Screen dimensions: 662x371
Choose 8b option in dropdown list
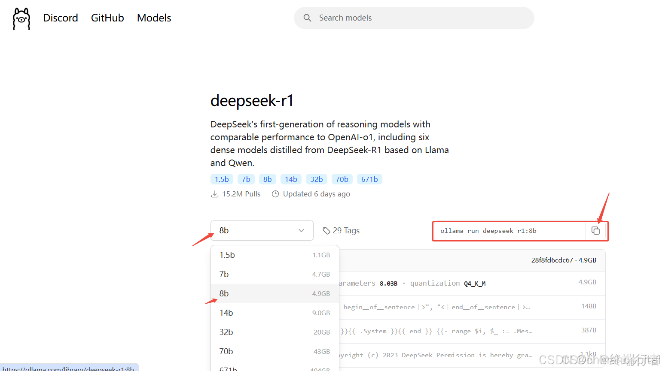(275, 294)
